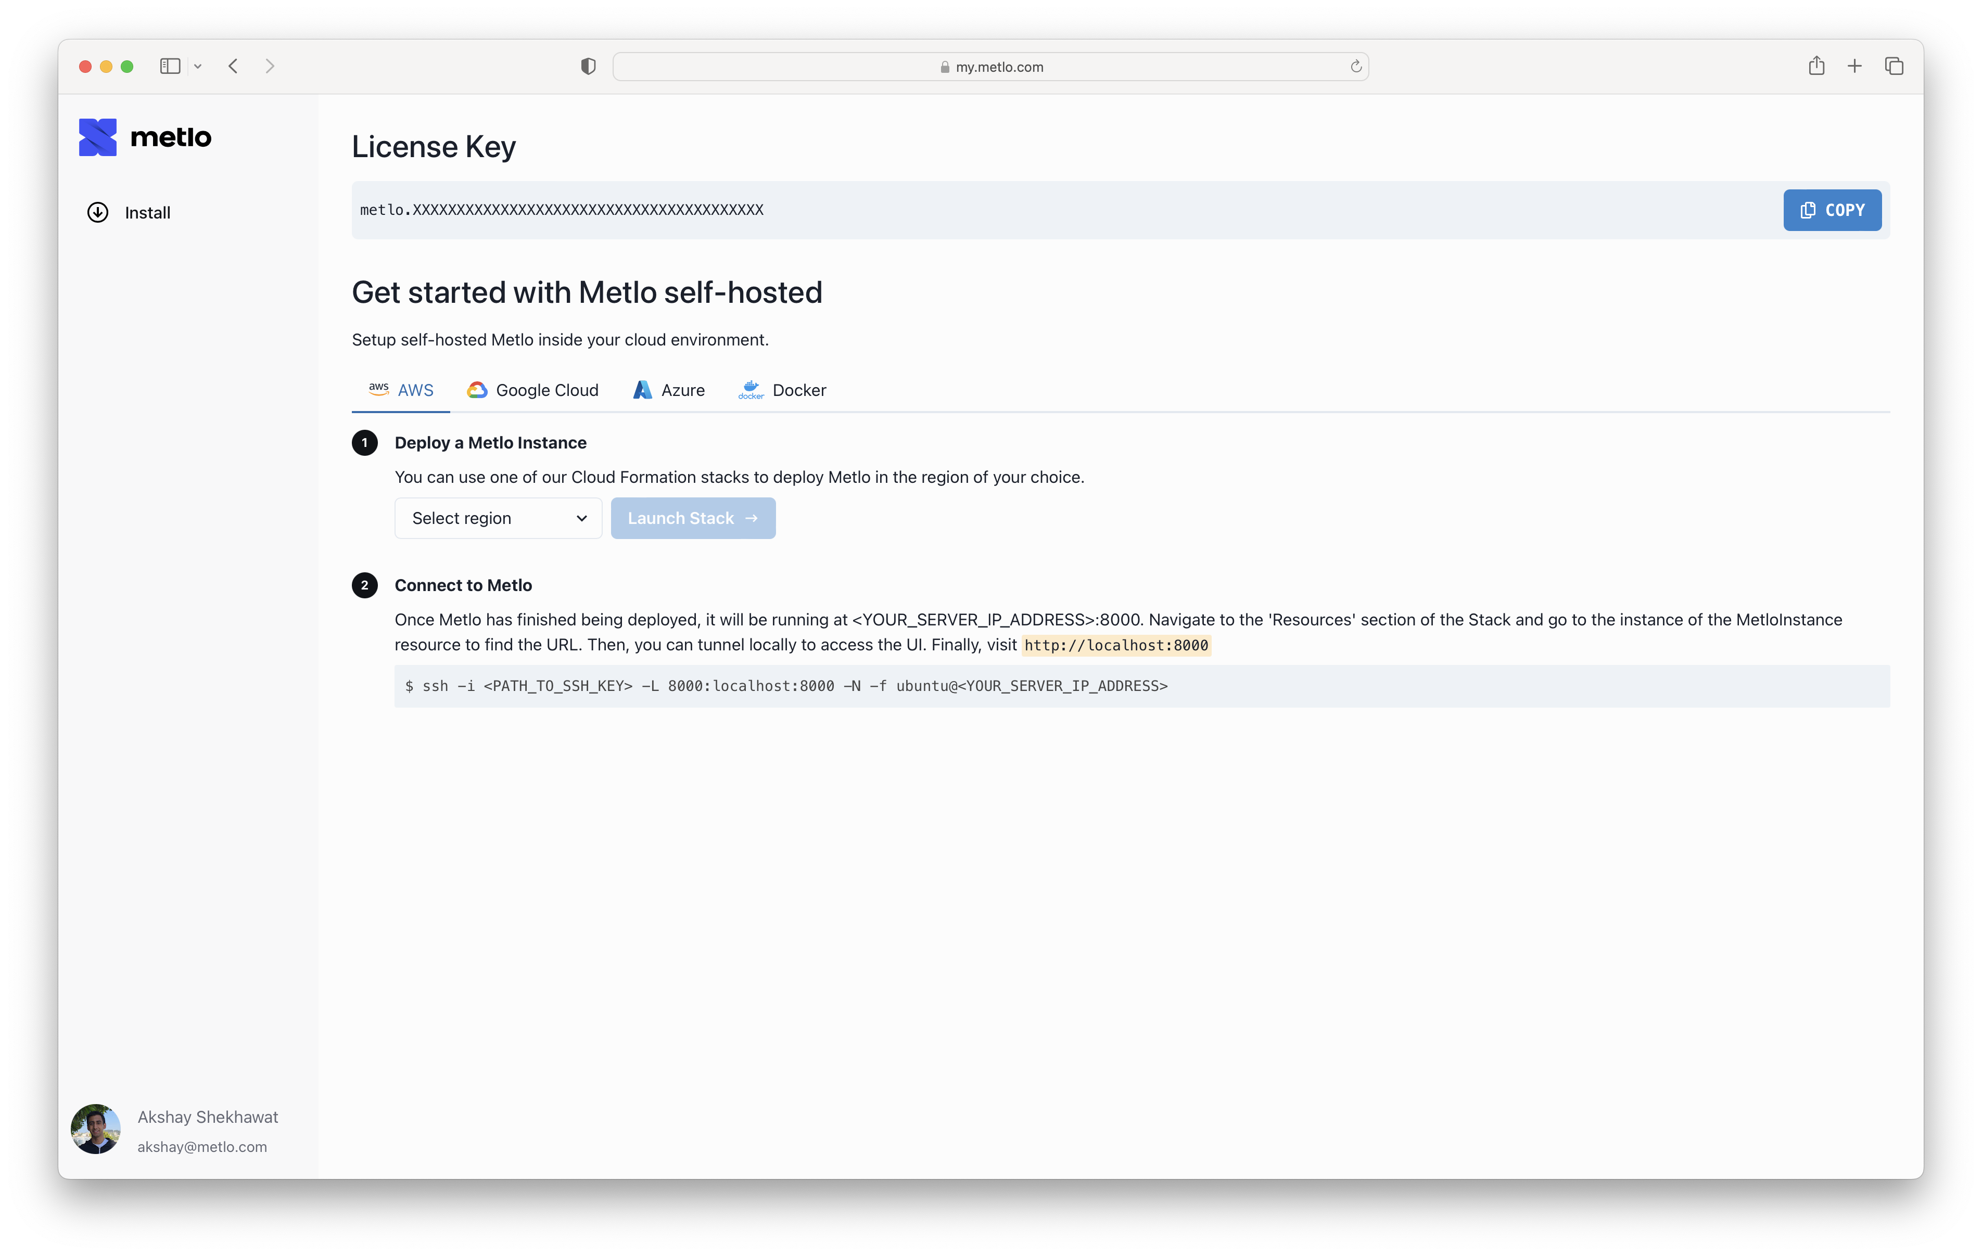Expand the sidebar chevron dropdown menu

(x=198, y=67)
